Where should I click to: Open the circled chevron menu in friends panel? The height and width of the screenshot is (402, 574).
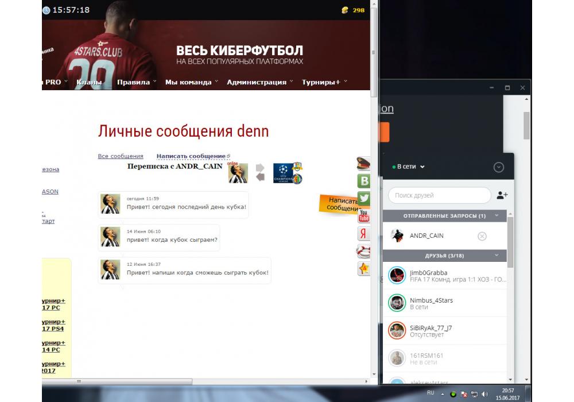tap(498, 167)
